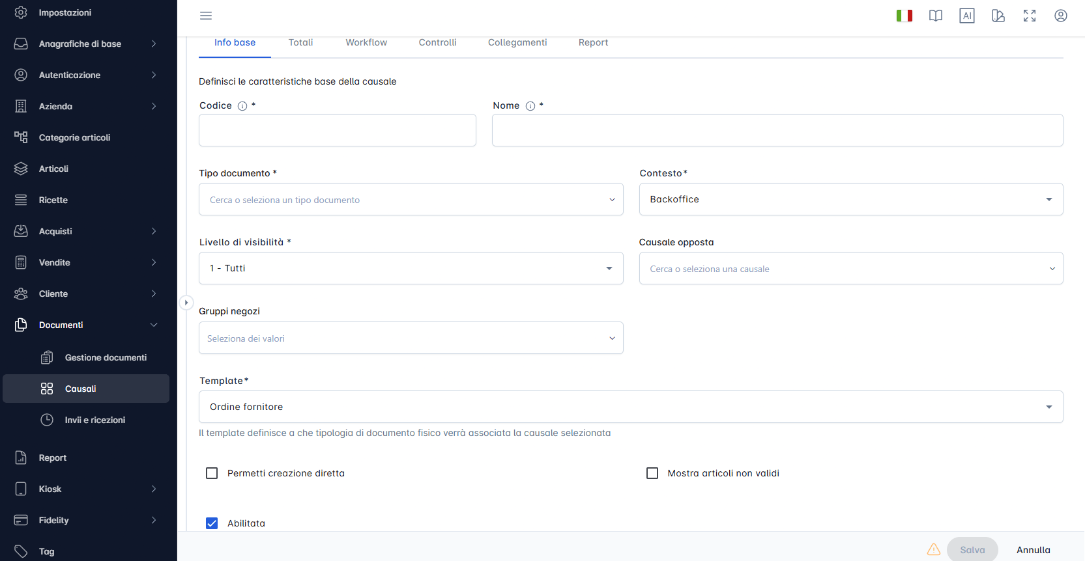Click the Salva button

[972, 550]
